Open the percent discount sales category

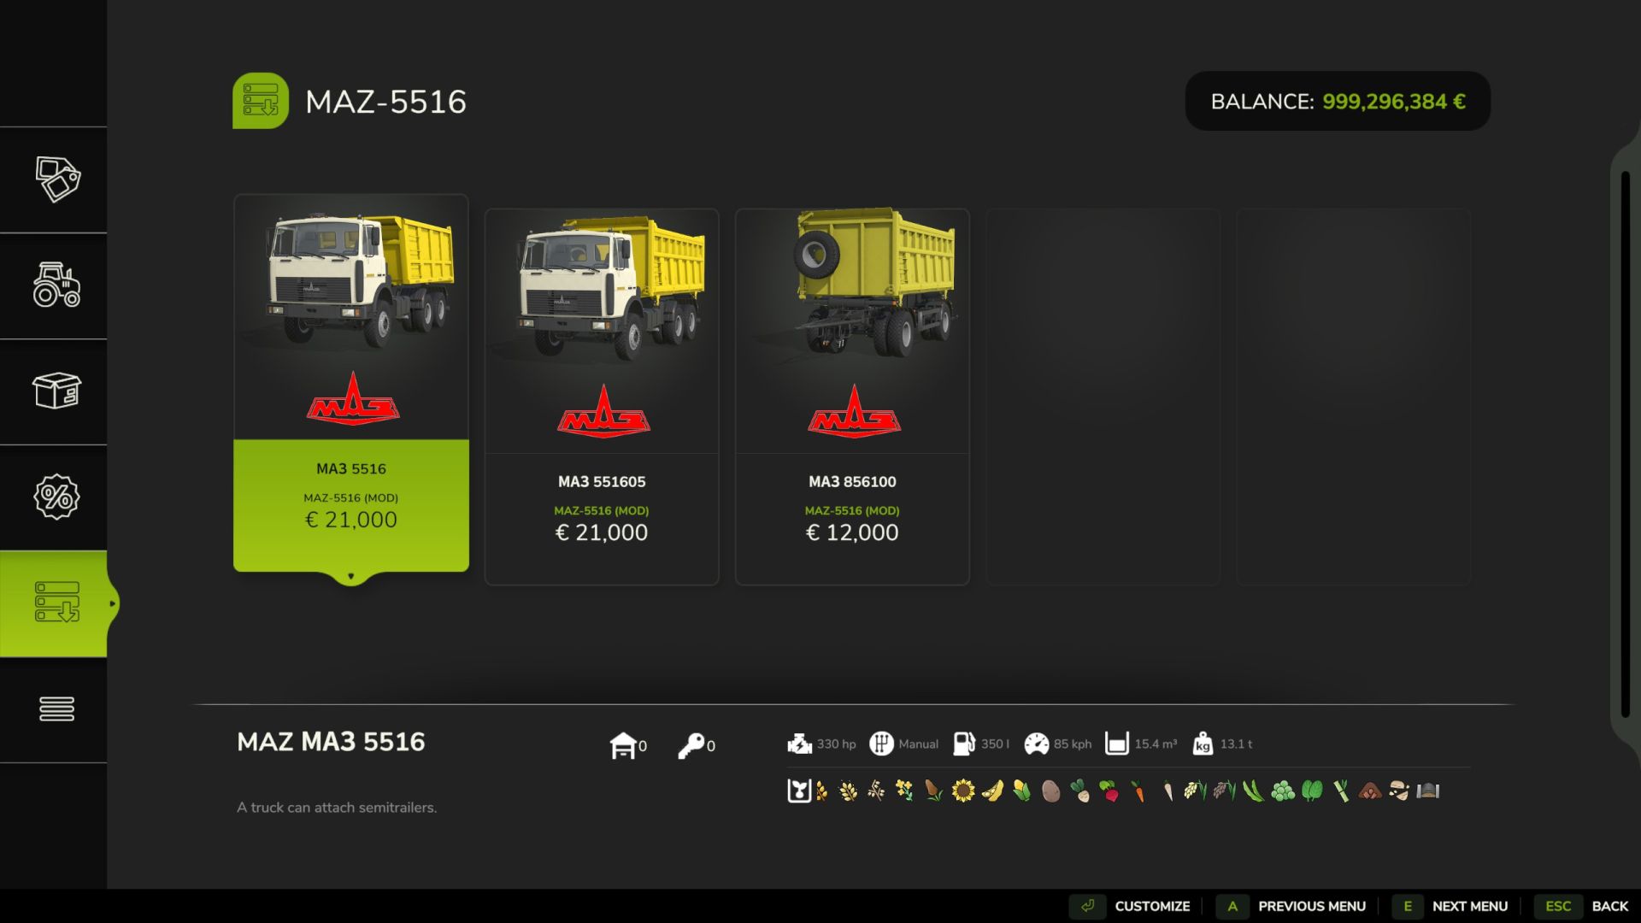pos(57,497)
